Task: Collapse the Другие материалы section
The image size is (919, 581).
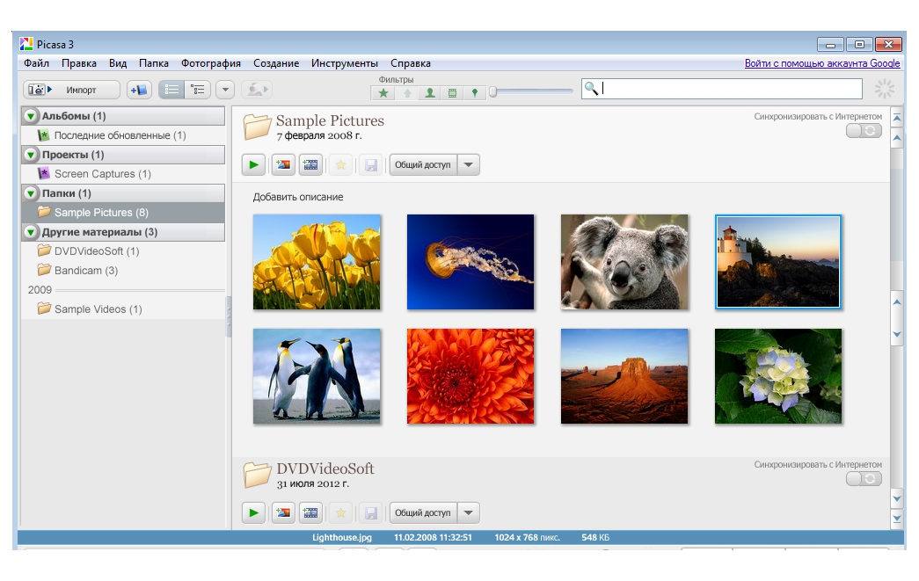Action: pos(31,232)
